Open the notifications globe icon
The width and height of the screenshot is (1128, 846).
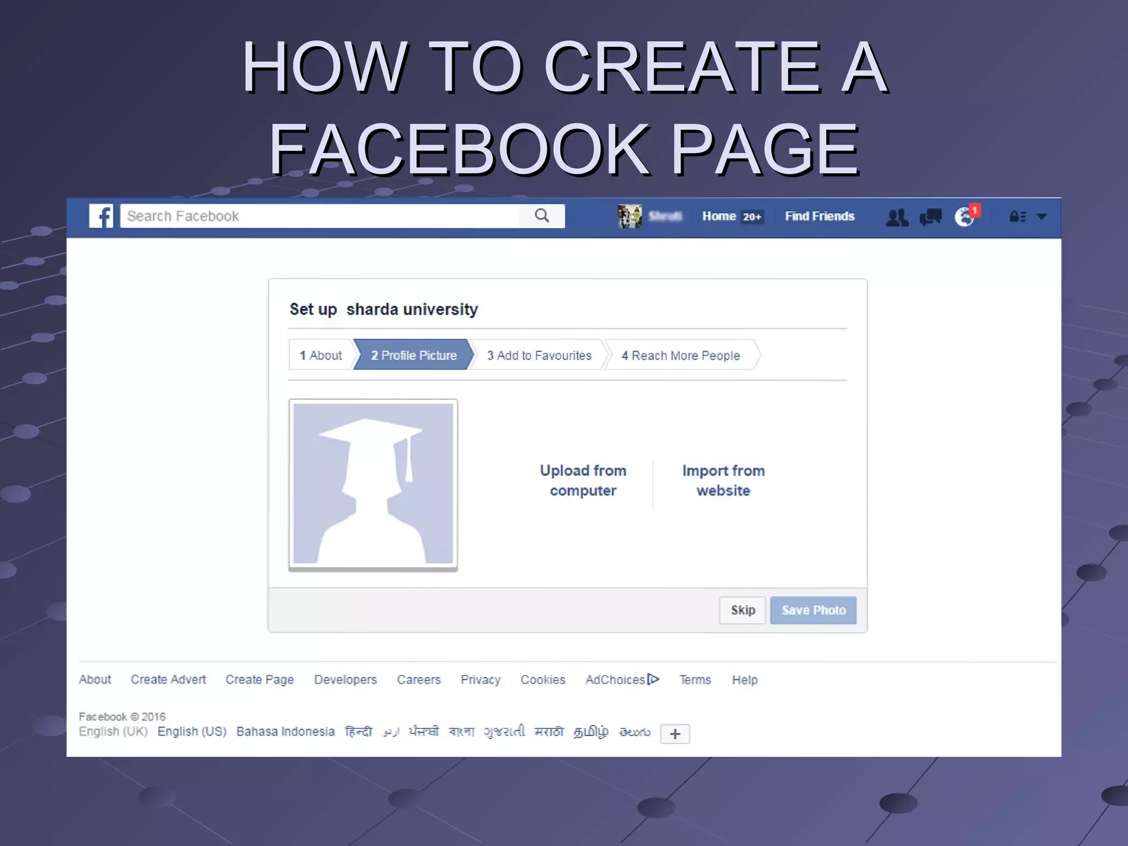(x=965, y=216)
